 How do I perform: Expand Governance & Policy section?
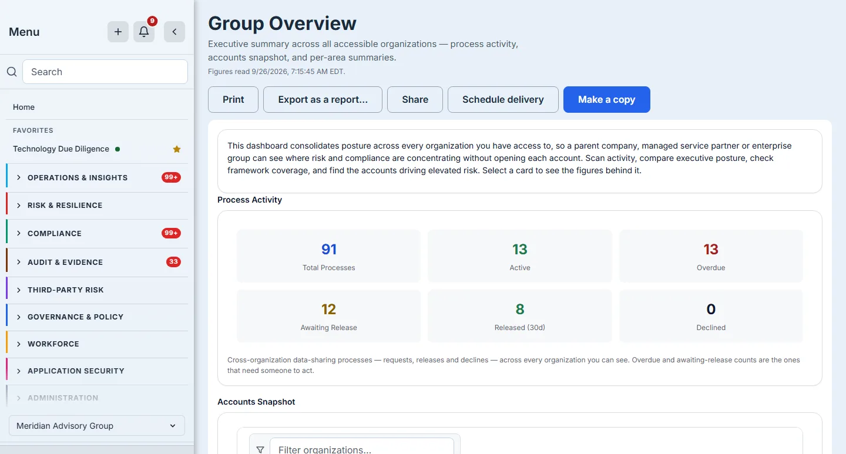click(x=97, y=317)
